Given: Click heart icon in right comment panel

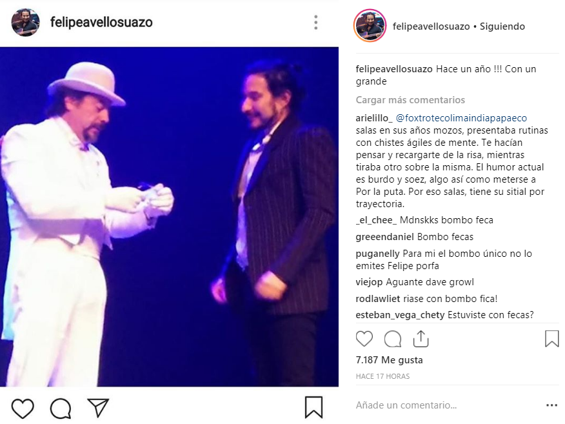Looking at the screenshot, I should [x=364, y=339].
